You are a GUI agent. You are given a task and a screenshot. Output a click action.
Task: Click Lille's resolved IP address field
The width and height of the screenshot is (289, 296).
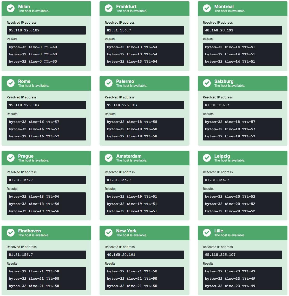[x=242, y=255]
